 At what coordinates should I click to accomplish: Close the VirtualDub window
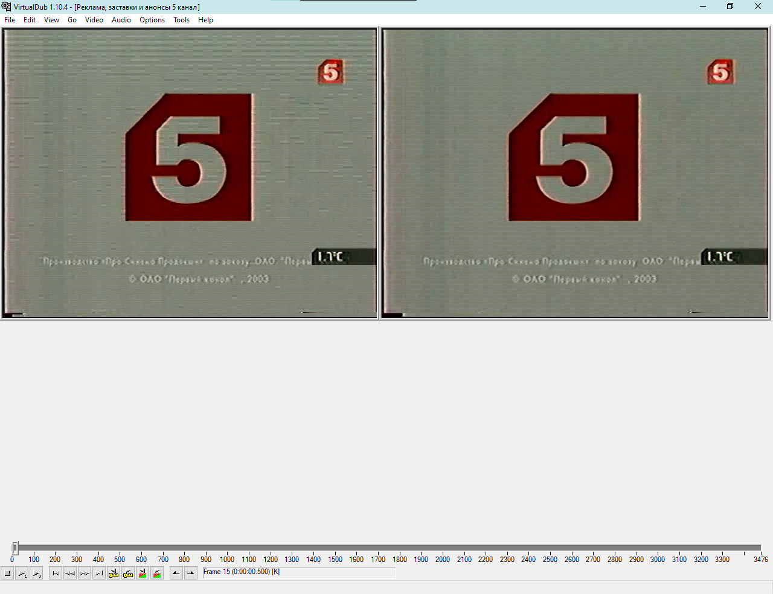tap(758, 7)
